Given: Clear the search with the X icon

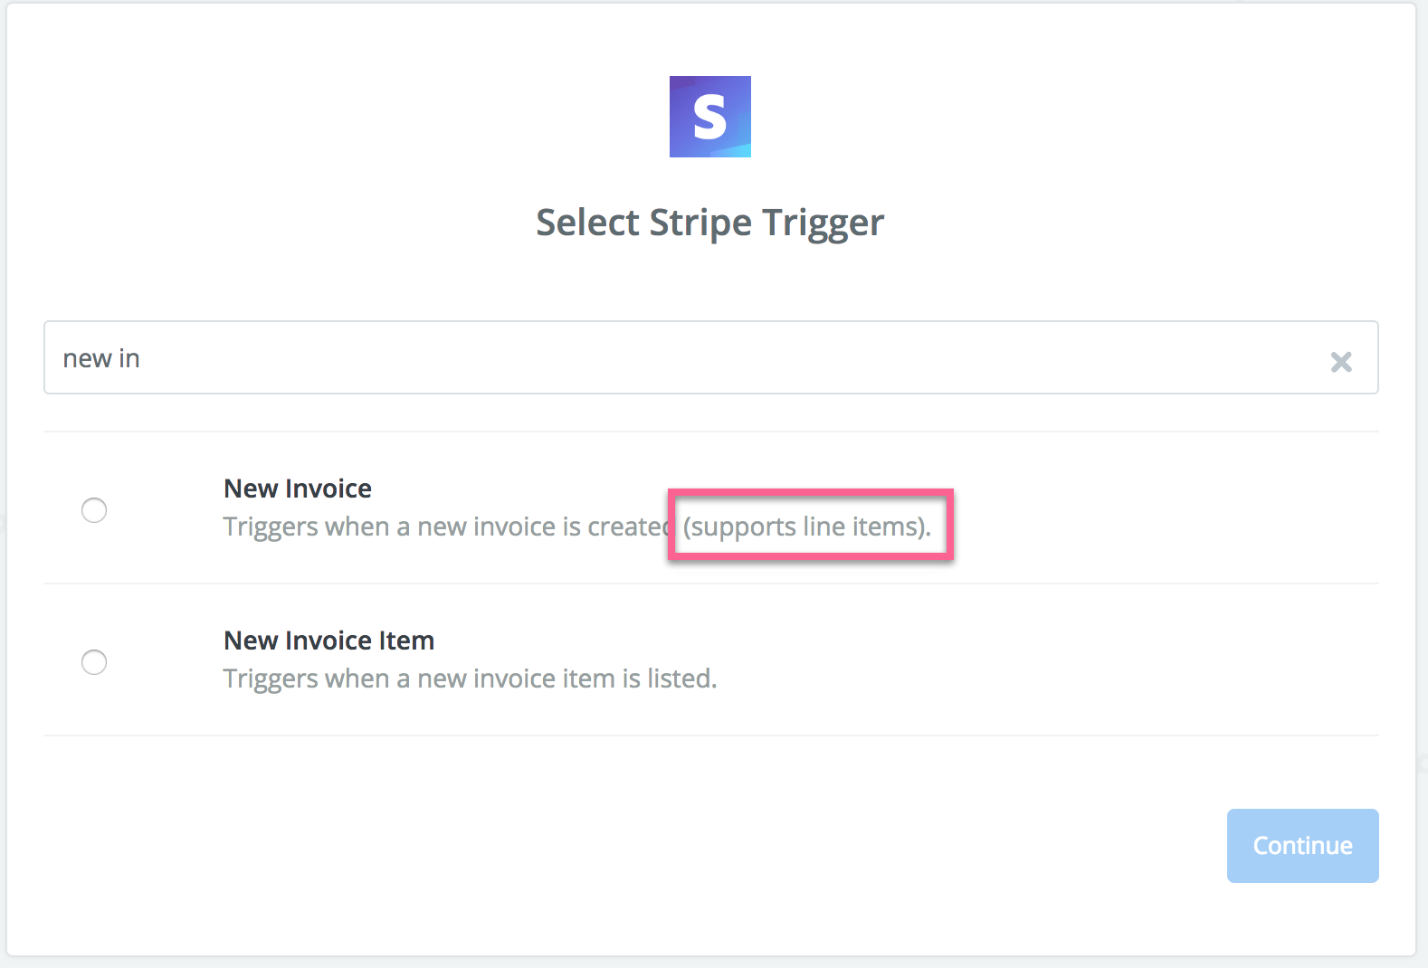Looking at the screenshot, I should point(1341,362).
